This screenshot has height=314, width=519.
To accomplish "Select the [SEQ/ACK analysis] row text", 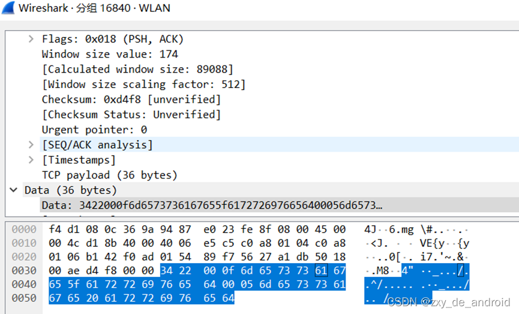I will coord(97,145).
